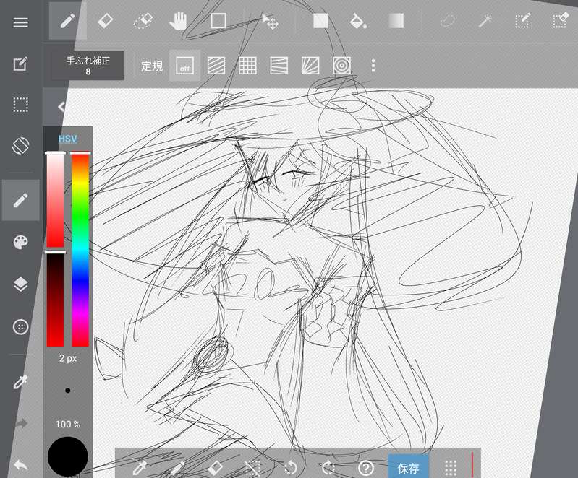Open the color palette panel
The width and height of the screenshot is (578, 478).
point(21,242)
